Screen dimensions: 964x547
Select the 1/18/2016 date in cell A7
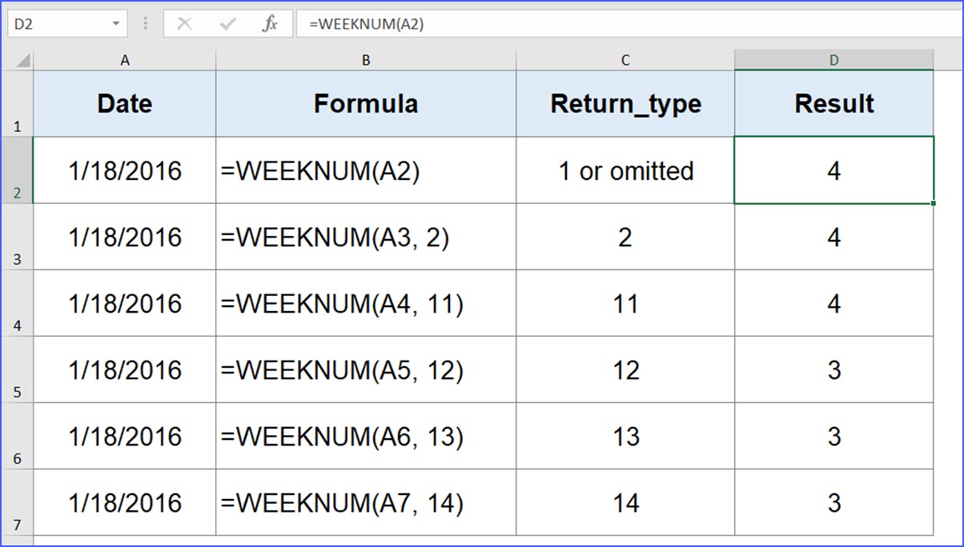[x=124, y=503]
